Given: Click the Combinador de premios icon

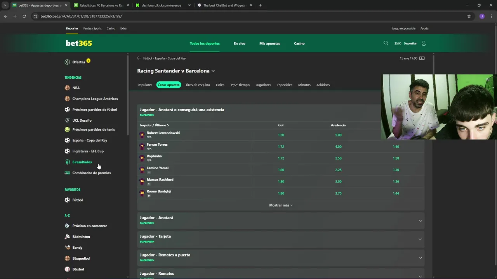Looking at the screenshot, I should pos(68,173).
